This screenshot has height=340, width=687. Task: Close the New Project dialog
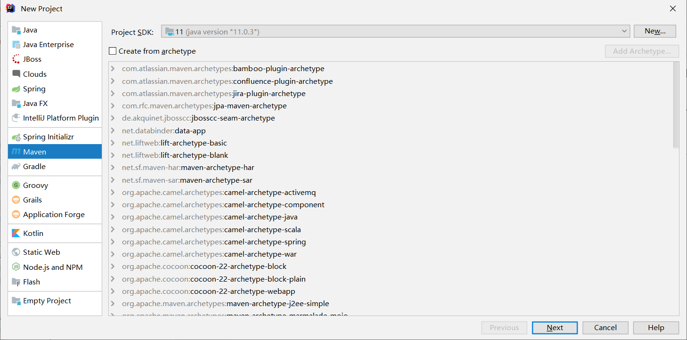point(673,8)
